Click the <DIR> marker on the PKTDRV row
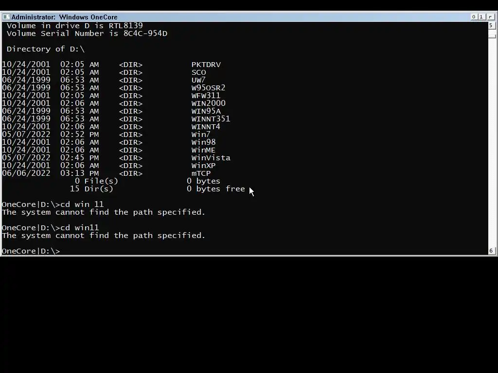This screenshot has height=373, width=498. [131, 65]
